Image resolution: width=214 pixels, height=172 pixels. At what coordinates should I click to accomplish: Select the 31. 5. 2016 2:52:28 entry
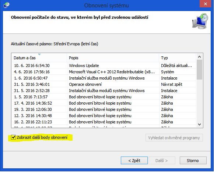pos(104,91)
